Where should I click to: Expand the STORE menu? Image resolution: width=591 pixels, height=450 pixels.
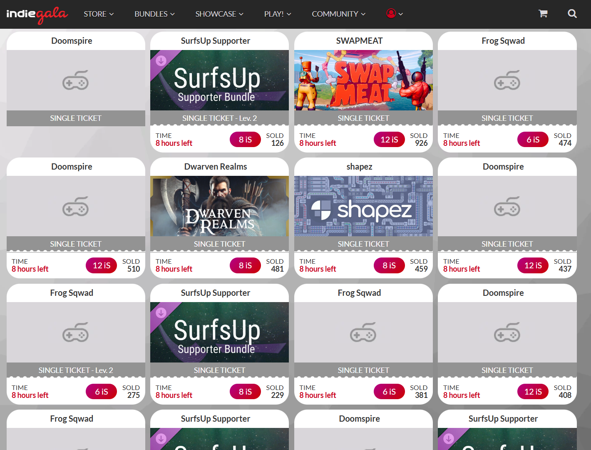[99, 14]
